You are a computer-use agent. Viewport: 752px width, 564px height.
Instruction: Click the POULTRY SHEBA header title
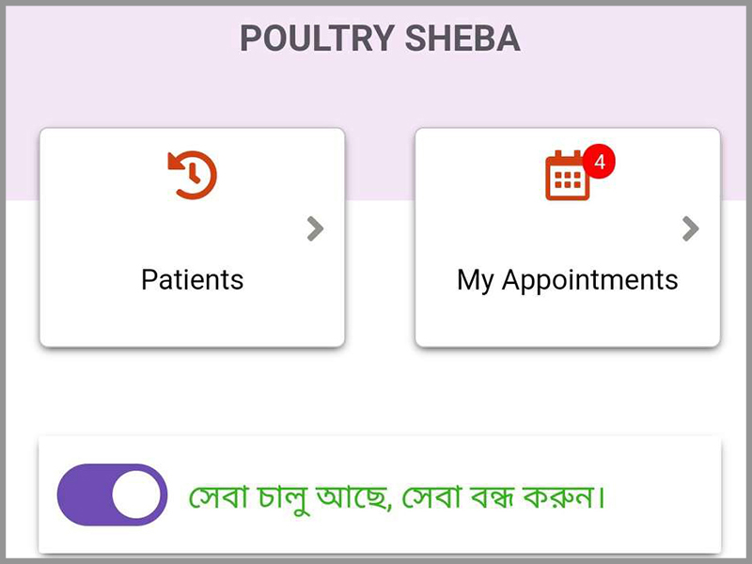pyautogui.click(x=380, y=39)
